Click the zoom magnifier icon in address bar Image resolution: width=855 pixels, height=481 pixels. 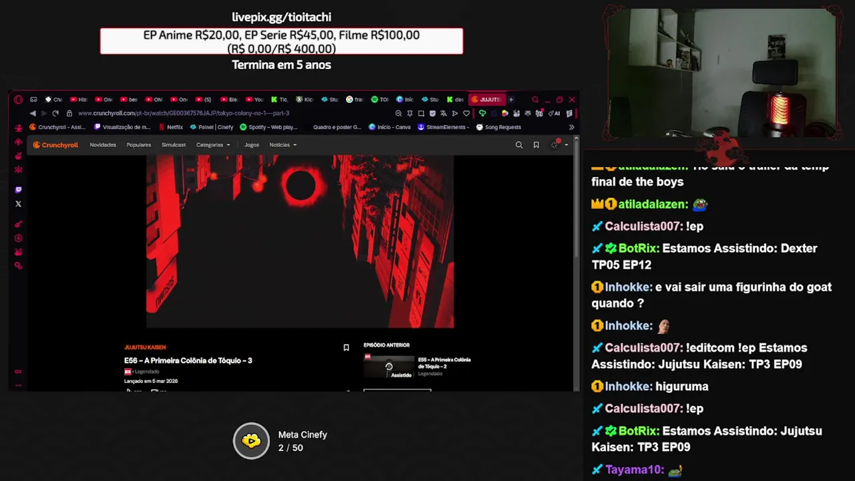coord(398,114)
